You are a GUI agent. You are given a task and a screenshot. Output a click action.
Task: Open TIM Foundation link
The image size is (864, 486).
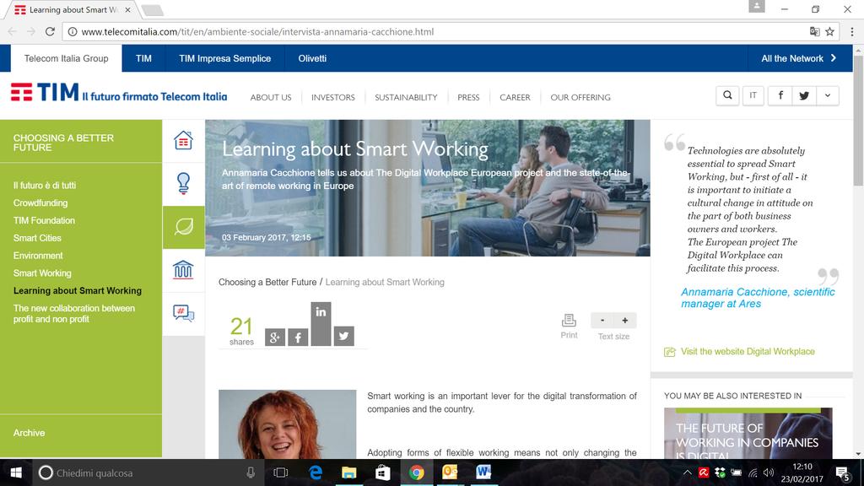click(44, 220)
